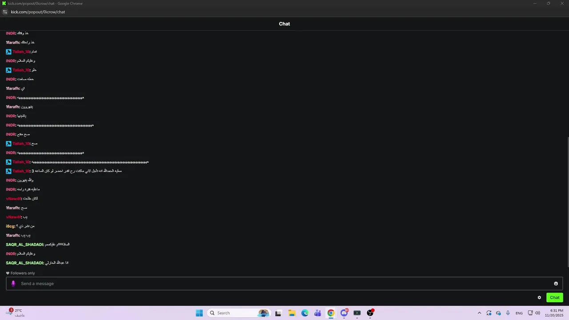Screen dimensions: 569x320
Task: Open the terminal app on the taskbar
Action: (x=357, y=313)
